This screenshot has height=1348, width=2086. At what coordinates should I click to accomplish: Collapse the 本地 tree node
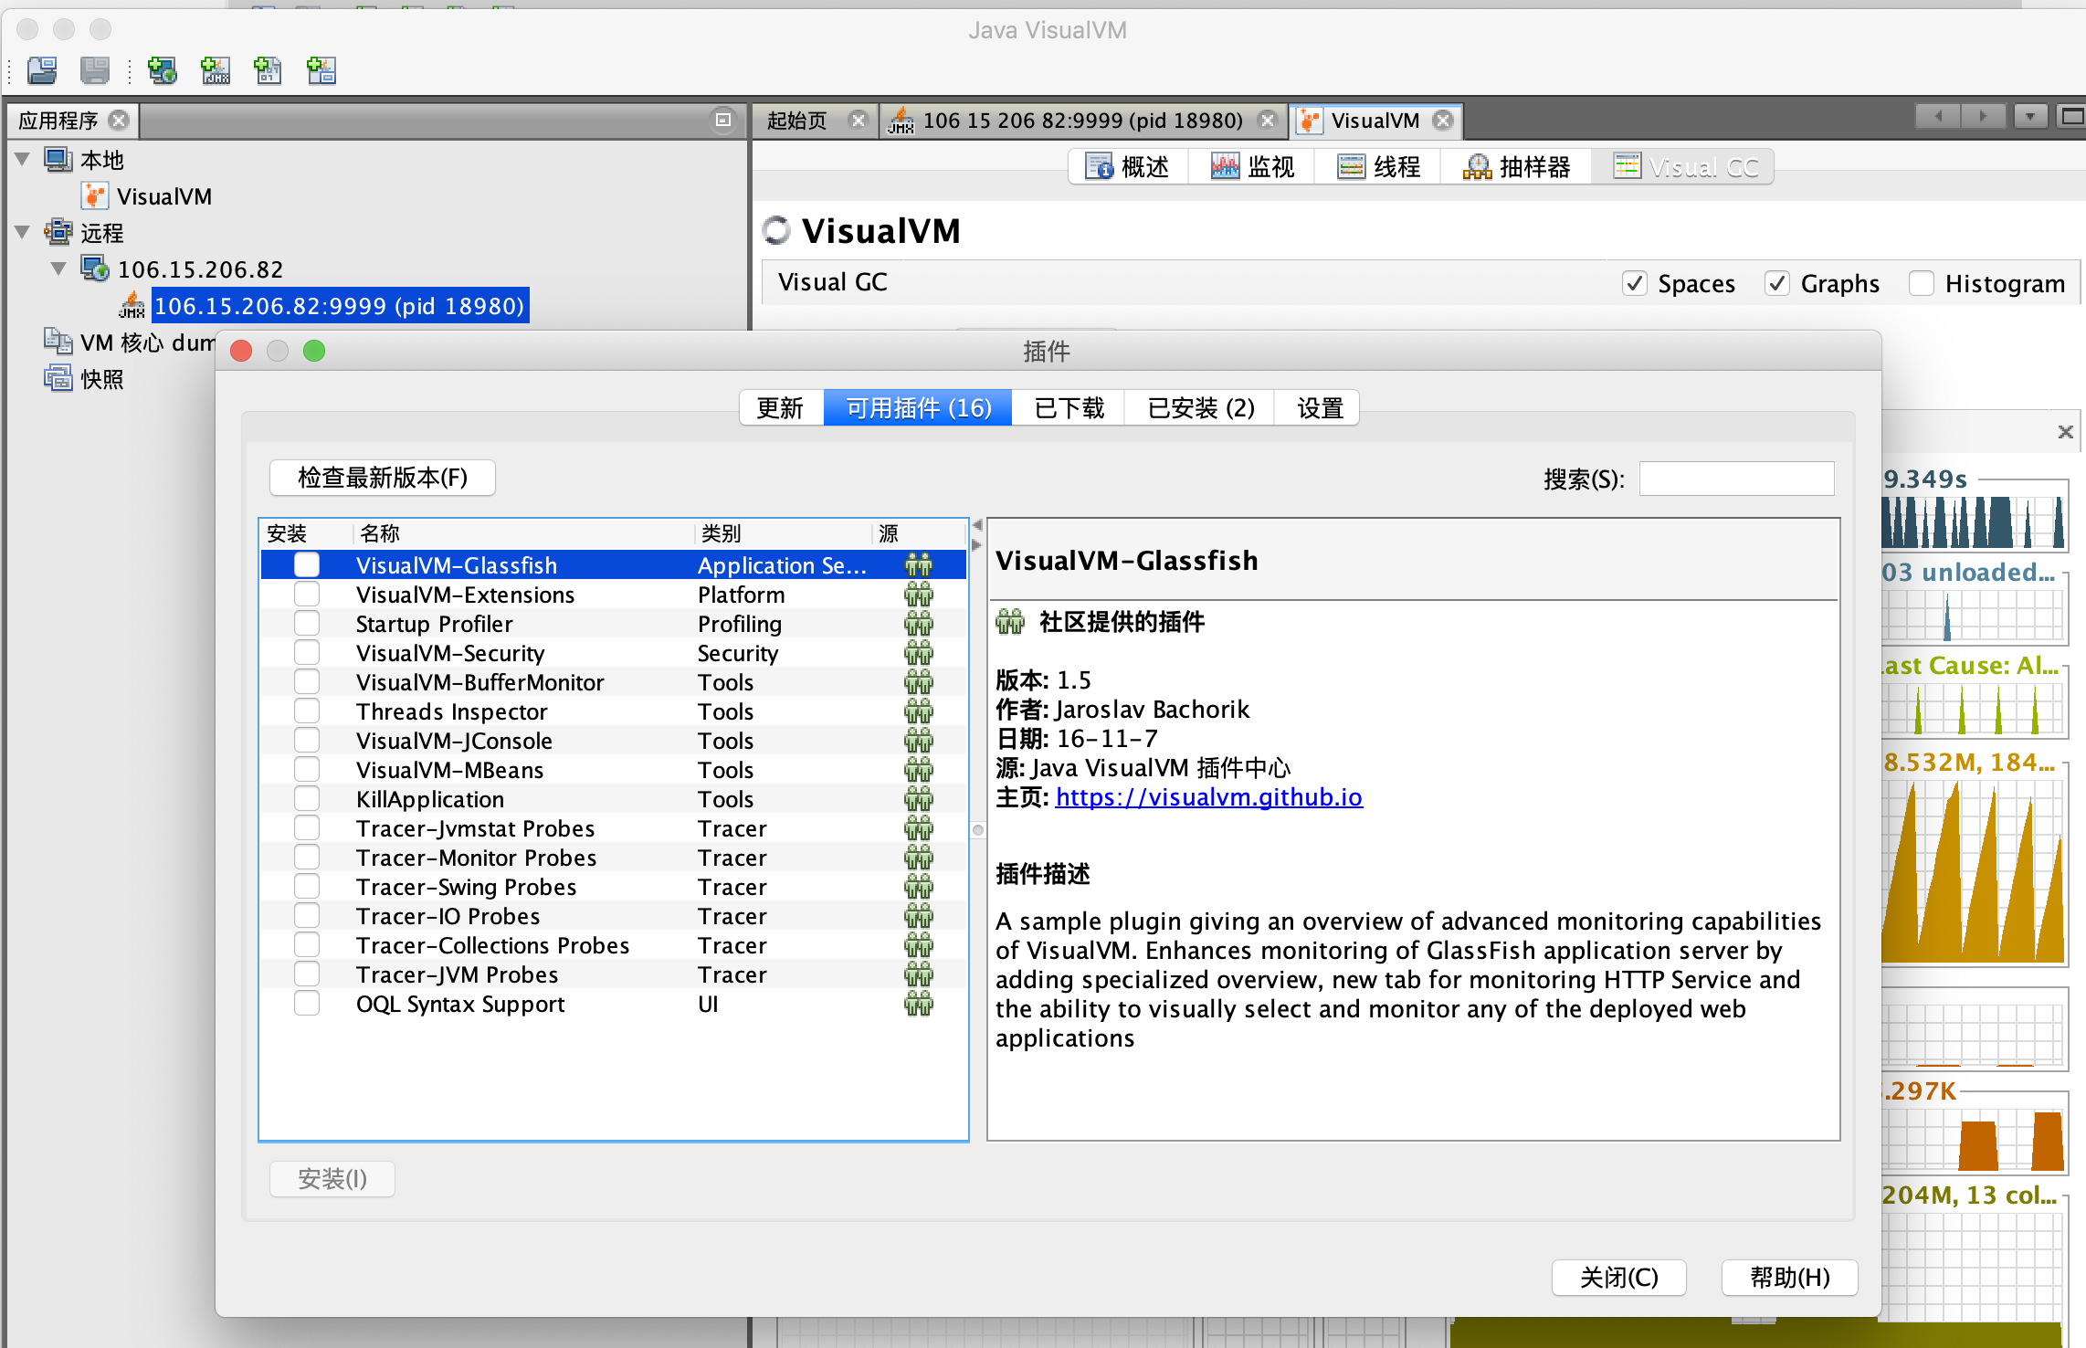point(24,160)
